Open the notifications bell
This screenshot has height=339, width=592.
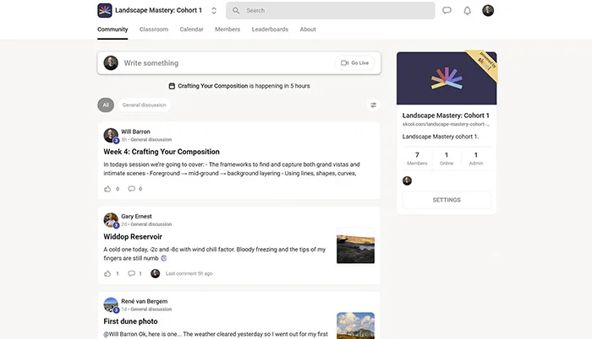[x=468, y=11]
